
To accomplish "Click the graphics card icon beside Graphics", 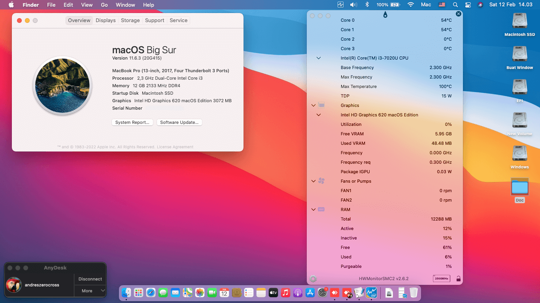I will (x=321, y=105).
